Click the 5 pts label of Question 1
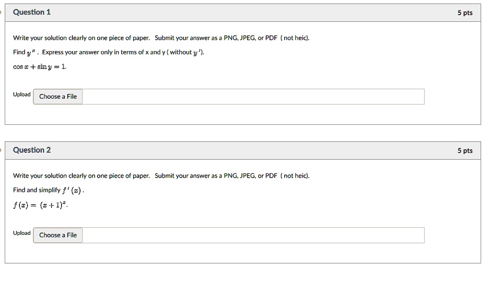Image resolution: width=485 pixels, height=284 pixels. [x=465, y=13]
